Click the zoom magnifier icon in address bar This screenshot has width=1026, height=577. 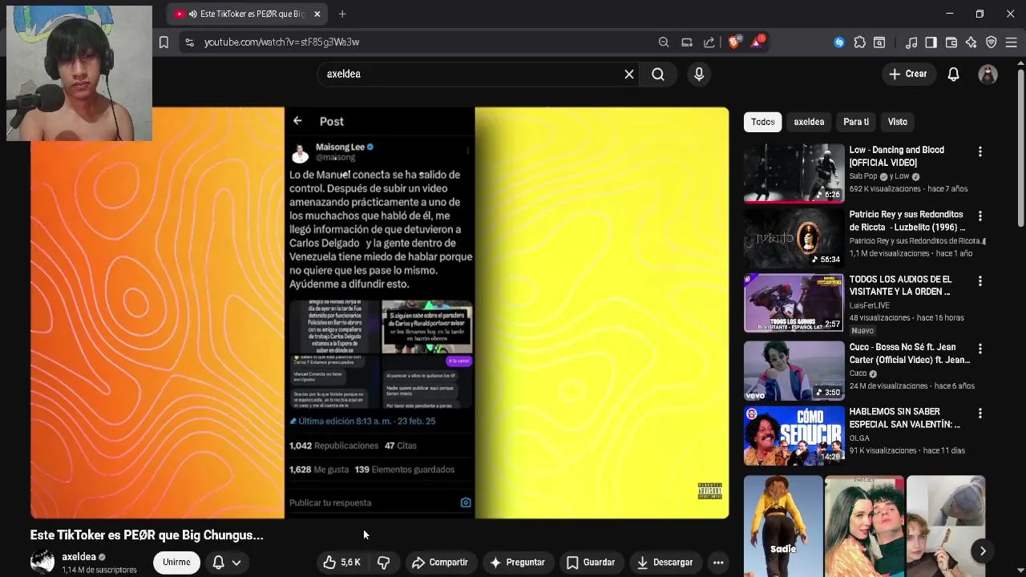[x=664, y=42]
